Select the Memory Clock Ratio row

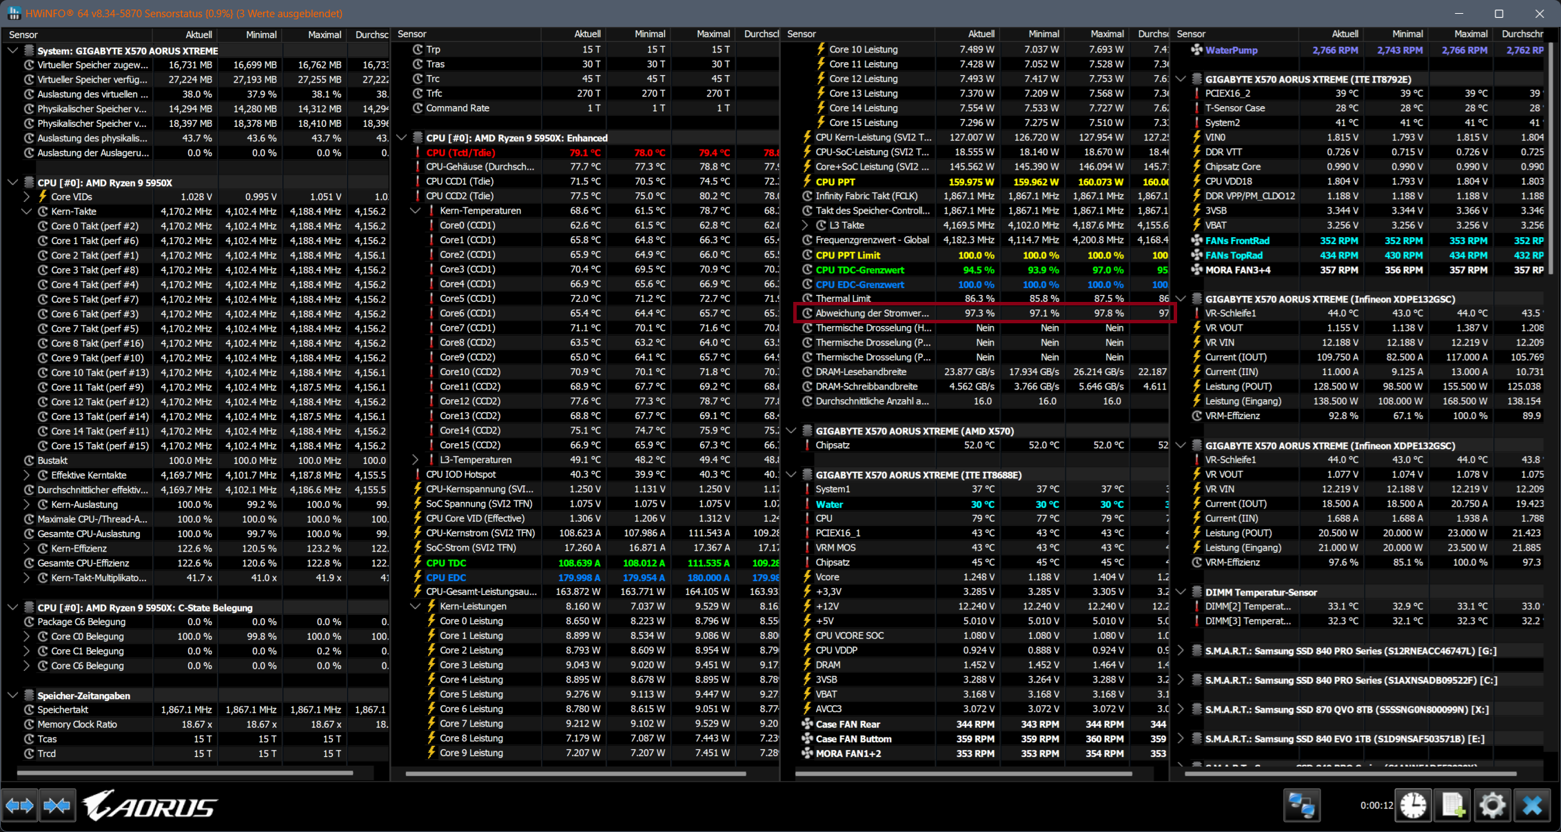(196, 724)
